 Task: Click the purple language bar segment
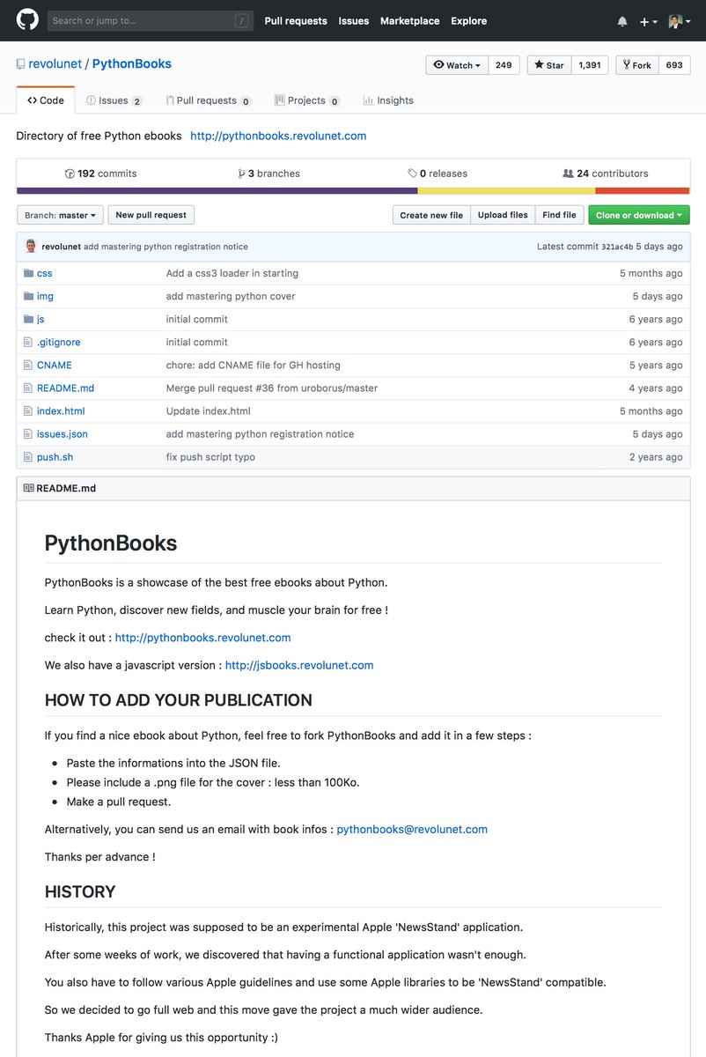(x=217, y=190)
